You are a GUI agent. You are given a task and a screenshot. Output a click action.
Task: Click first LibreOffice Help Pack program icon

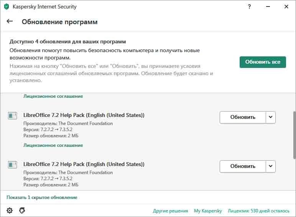pos(12,115)
